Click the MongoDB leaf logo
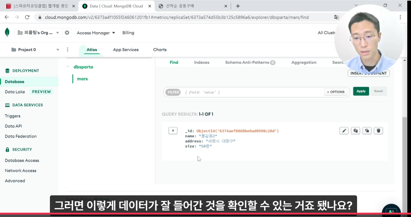411x217 pixels. click(x=7, y=32)
